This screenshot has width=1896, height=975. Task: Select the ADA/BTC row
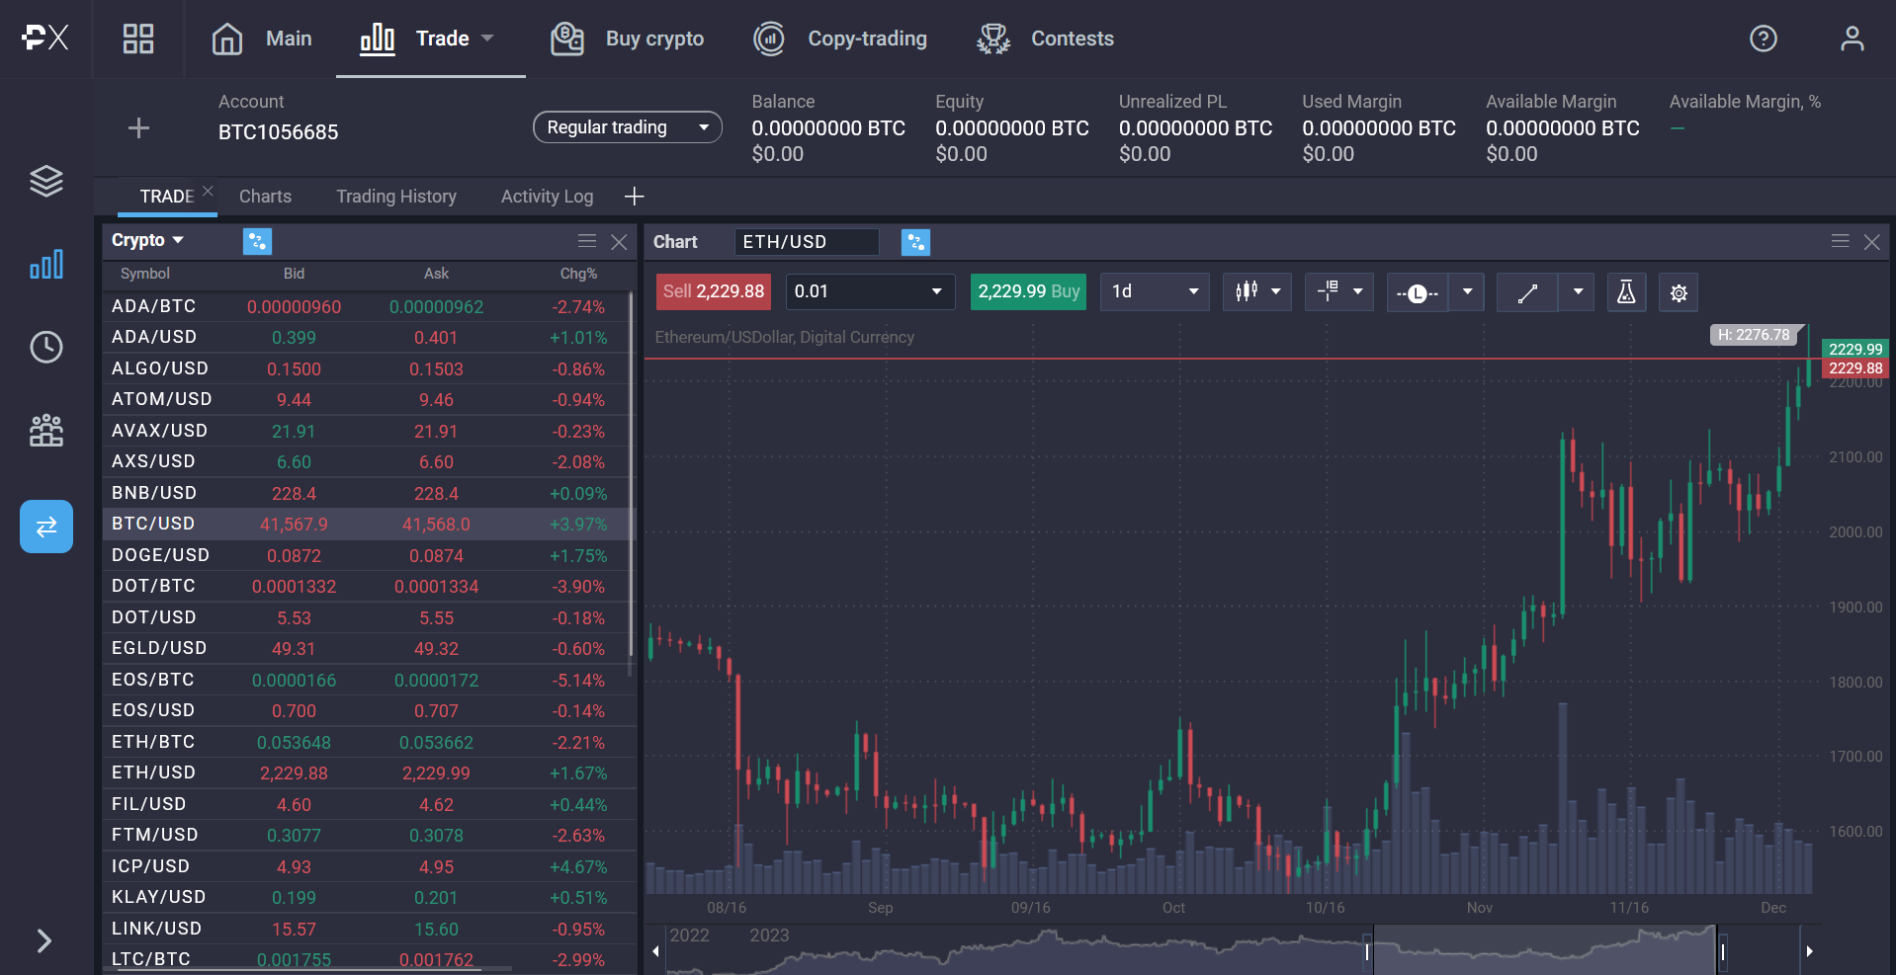(366, 306)
